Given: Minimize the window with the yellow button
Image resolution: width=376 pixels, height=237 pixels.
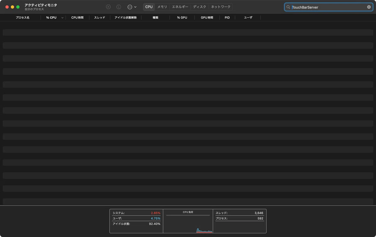Looking at the screenshot, I should tap(13, 7).
